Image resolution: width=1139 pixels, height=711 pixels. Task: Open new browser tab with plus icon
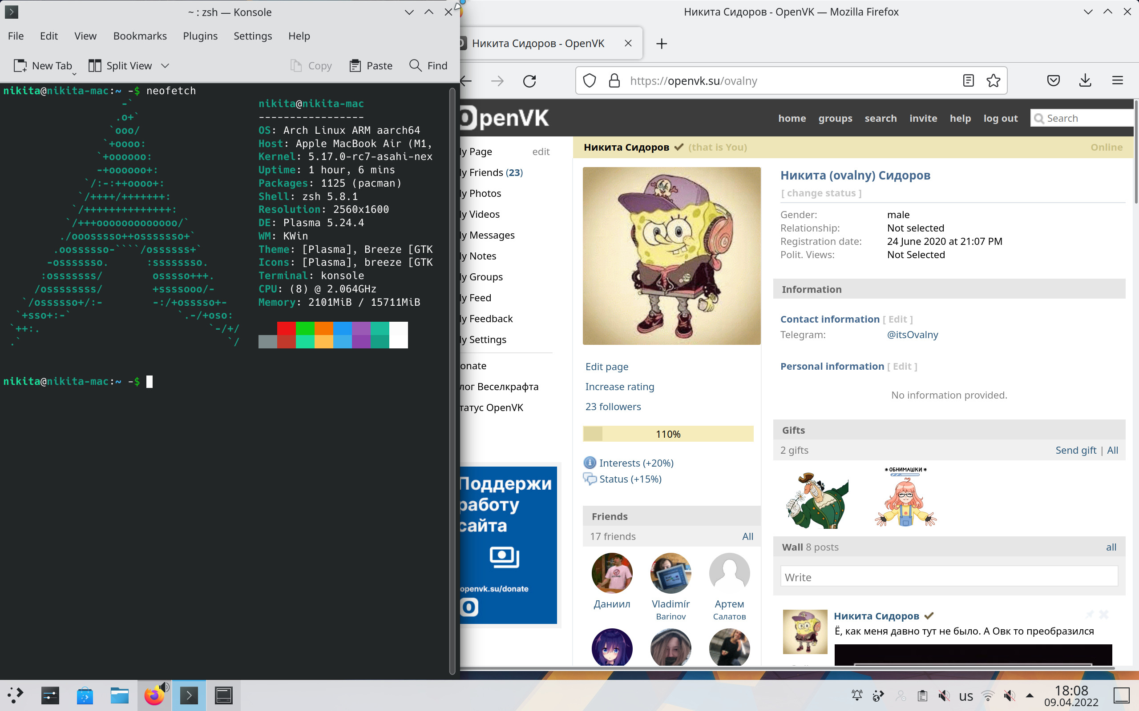pos(661,44)
